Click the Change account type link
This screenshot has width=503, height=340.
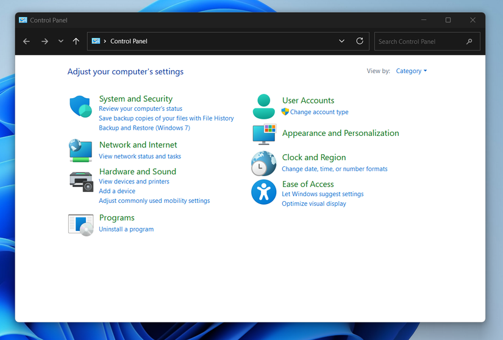tap(319, 112)
